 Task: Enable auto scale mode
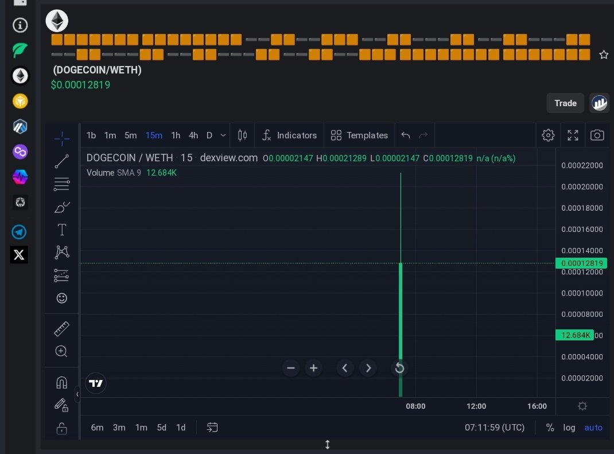click(x=593, y=428)
